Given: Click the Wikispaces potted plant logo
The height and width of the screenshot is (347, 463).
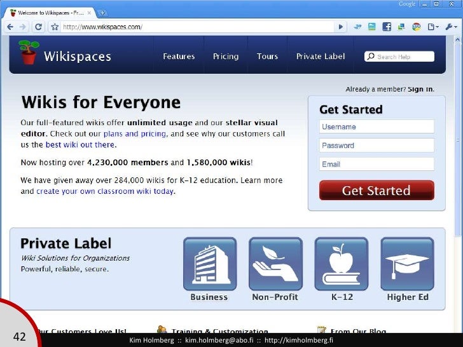Looking at the screenshot, I should pos(29,53).
